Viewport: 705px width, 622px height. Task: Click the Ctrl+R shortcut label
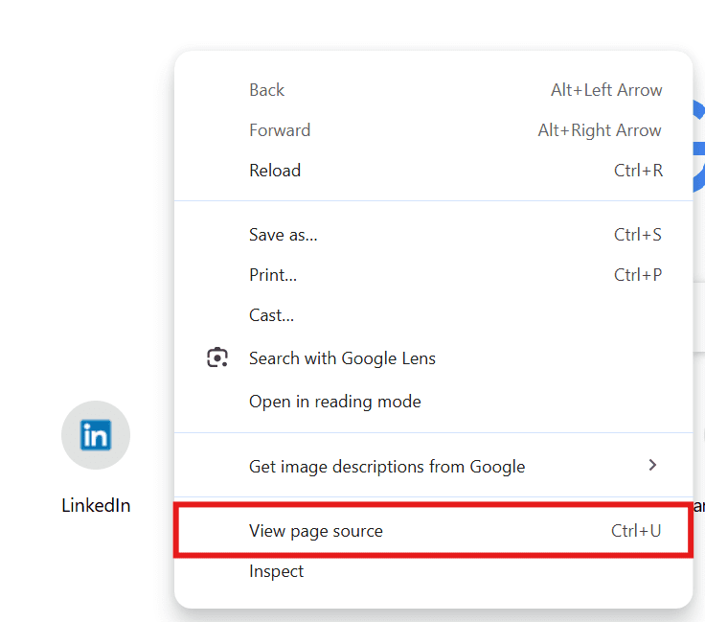[x=638, y=171]
